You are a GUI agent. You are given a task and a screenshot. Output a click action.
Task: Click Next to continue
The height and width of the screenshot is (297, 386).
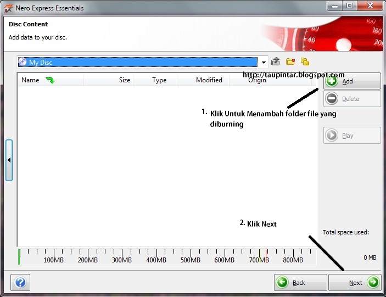coord(355,283)
